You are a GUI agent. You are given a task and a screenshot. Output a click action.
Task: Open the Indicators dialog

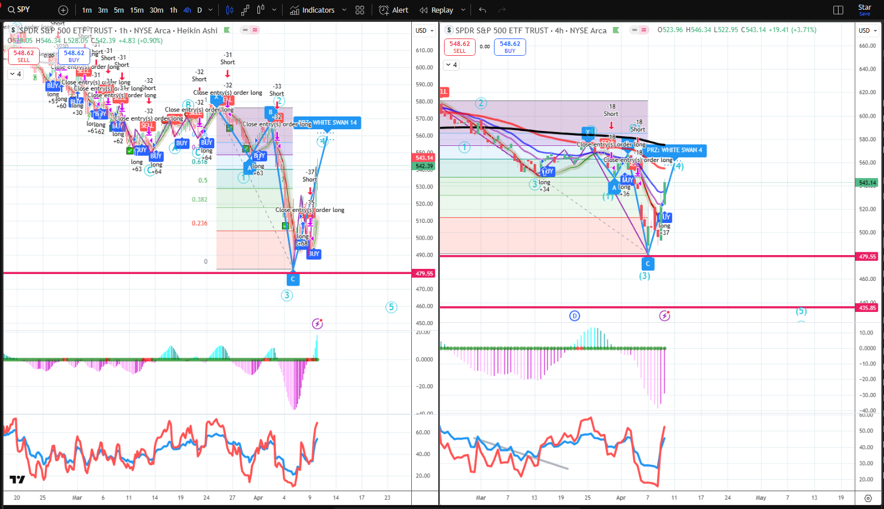[x=312, y=10]
